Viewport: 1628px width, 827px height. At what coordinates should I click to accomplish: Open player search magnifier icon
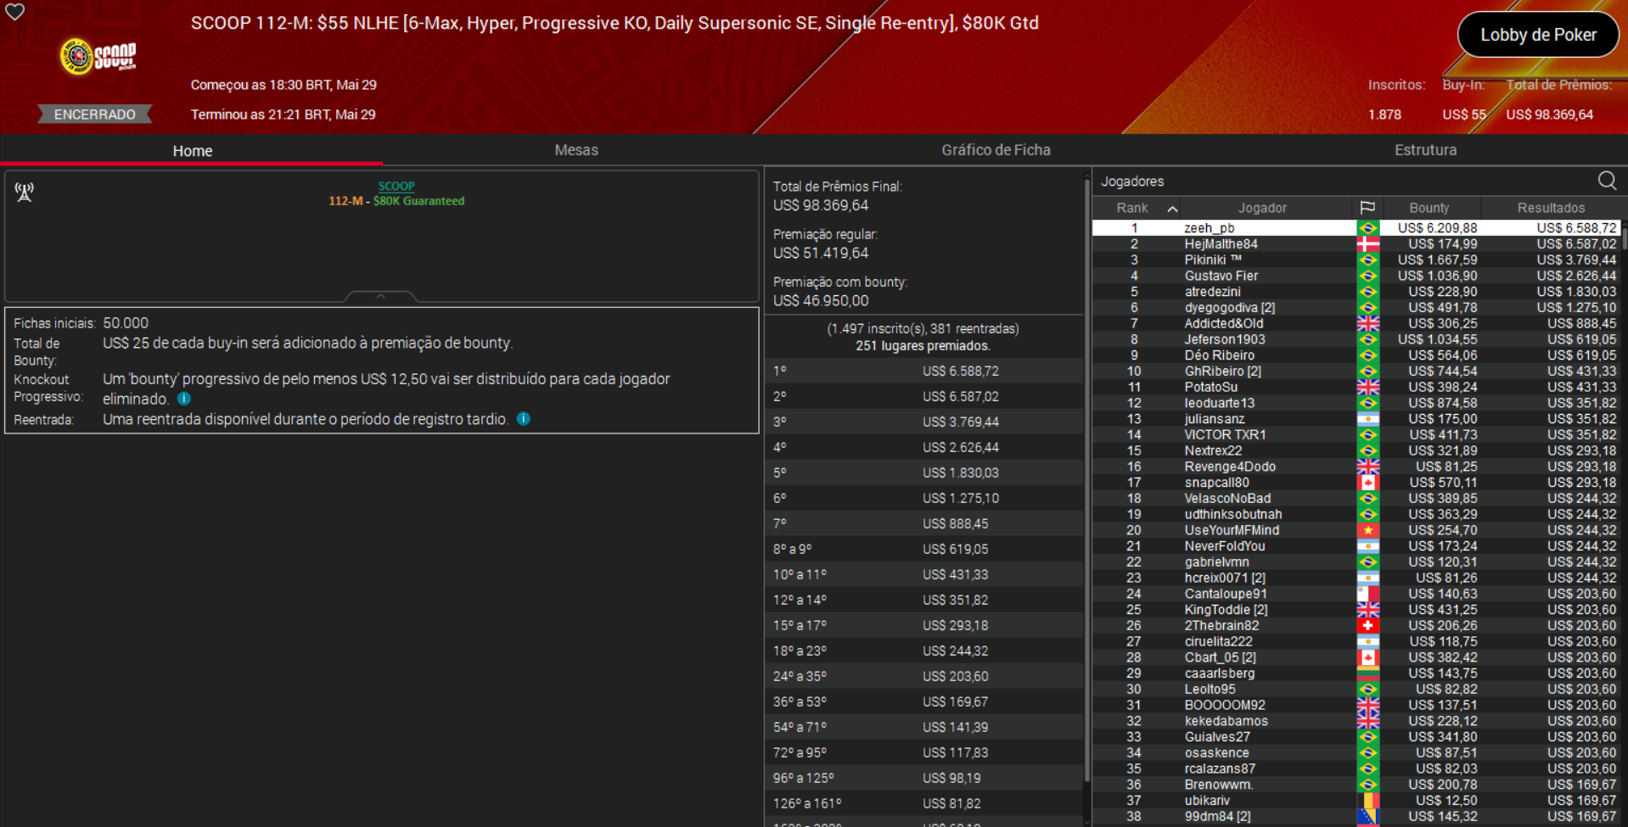[1607, 181]
